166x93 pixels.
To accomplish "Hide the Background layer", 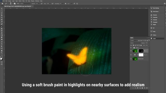I will coord(131,59).
